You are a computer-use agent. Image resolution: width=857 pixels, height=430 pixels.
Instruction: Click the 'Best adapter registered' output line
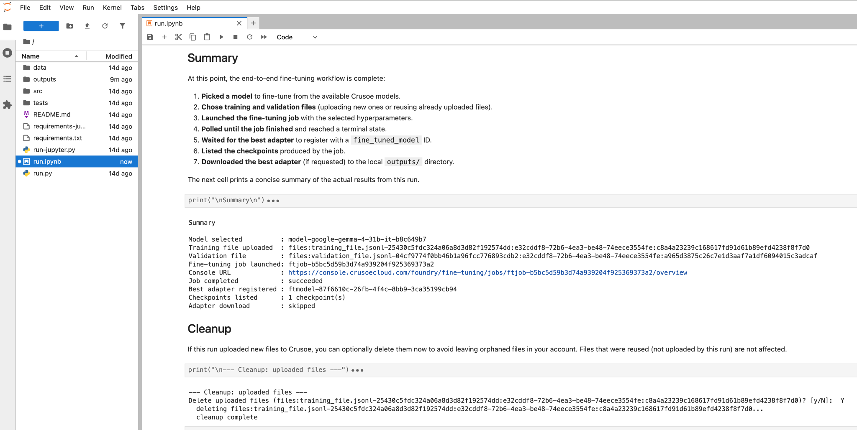click(x=323, y=289)
